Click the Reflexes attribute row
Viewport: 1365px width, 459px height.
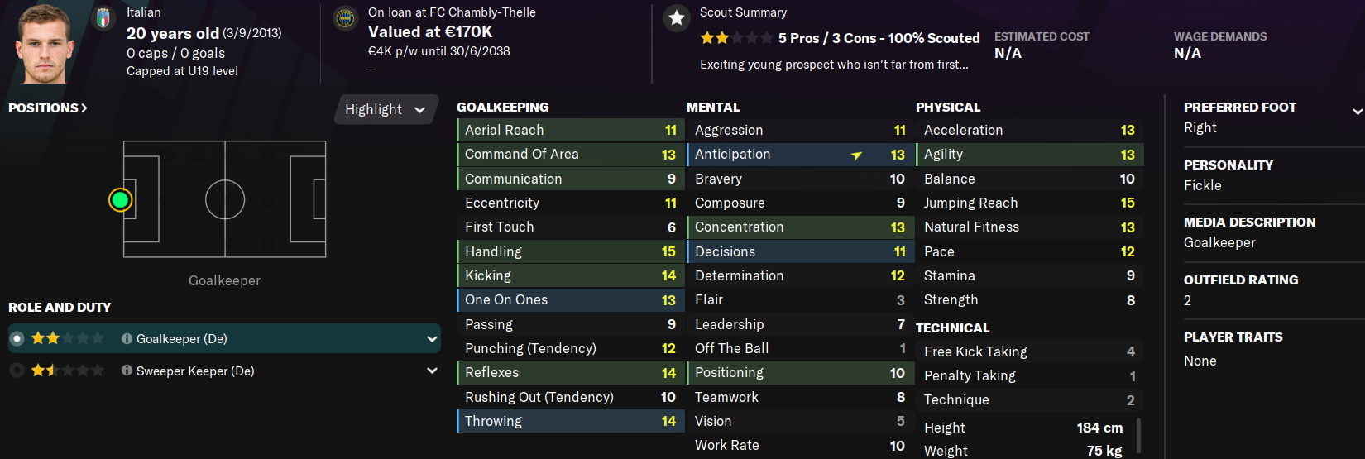coord(570,373)
